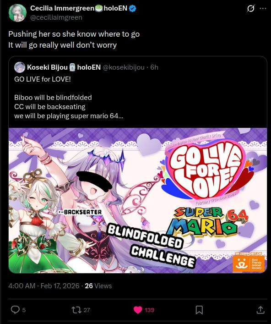This screenshot has height=324, width=271.
Task: Show the repost count of 27
Action: coord(87,310)
